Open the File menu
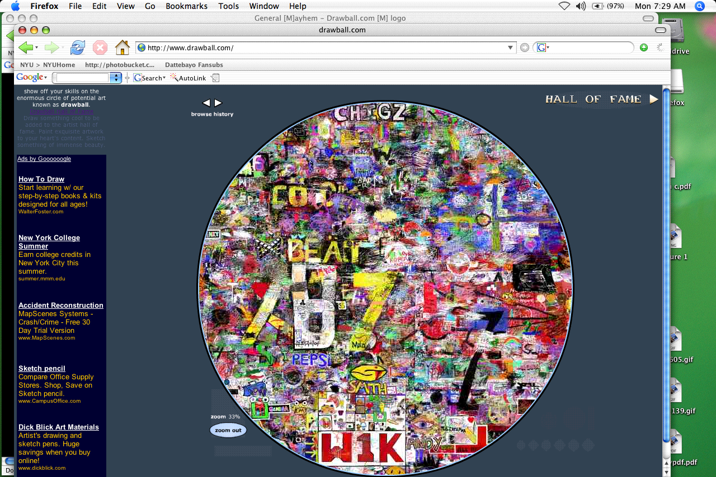This screenshot has width=716, height=477. (x=76, y=6)
